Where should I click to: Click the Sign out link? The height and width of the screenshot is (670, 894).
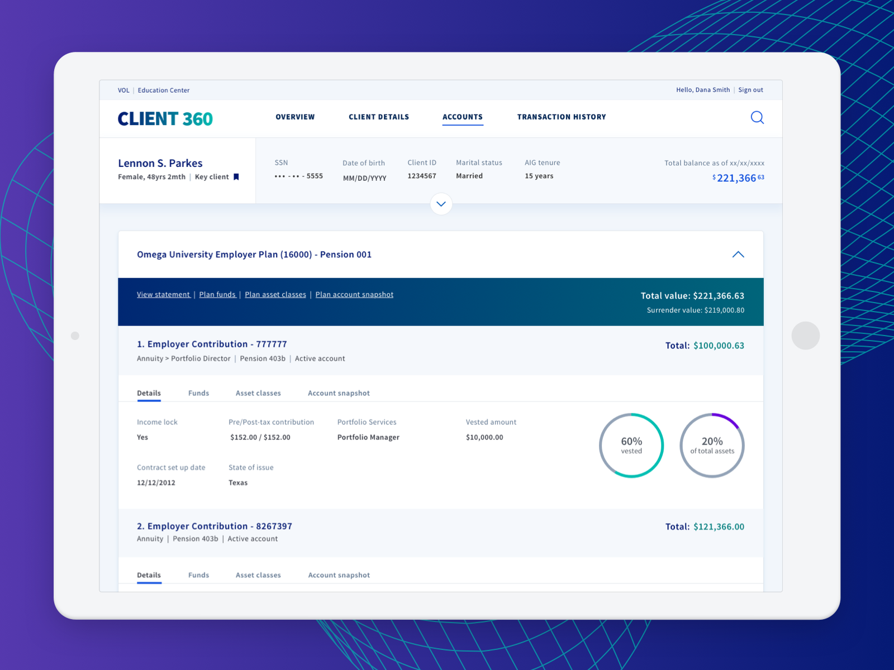[750, 90]
